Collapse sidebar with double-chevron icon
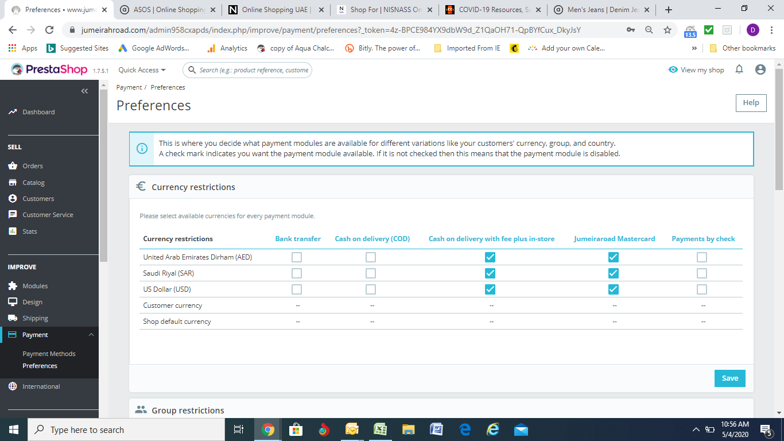 pyautogui.click(x=84, y=91)
